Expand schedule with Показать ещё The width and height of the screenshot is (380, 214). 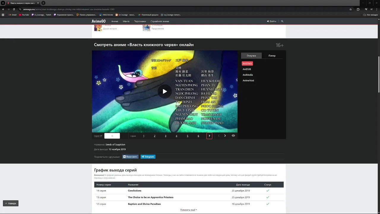click(x=189, y=210)
